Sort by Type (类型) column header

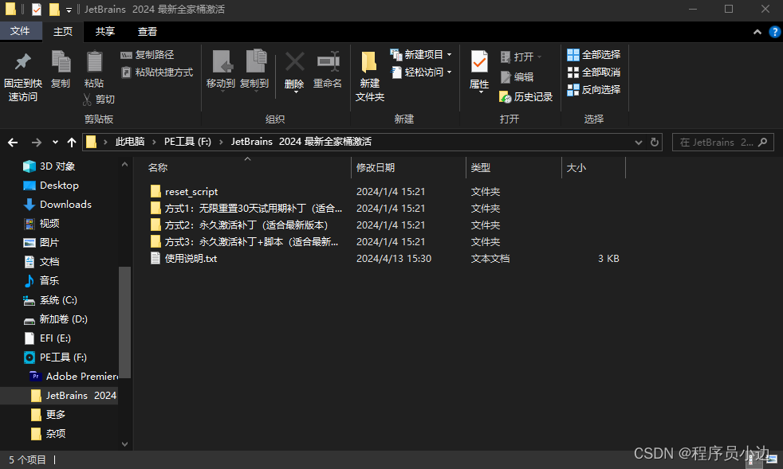[513, 168]
